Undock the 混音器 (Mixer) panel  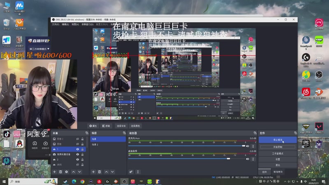tap(255, 133)
